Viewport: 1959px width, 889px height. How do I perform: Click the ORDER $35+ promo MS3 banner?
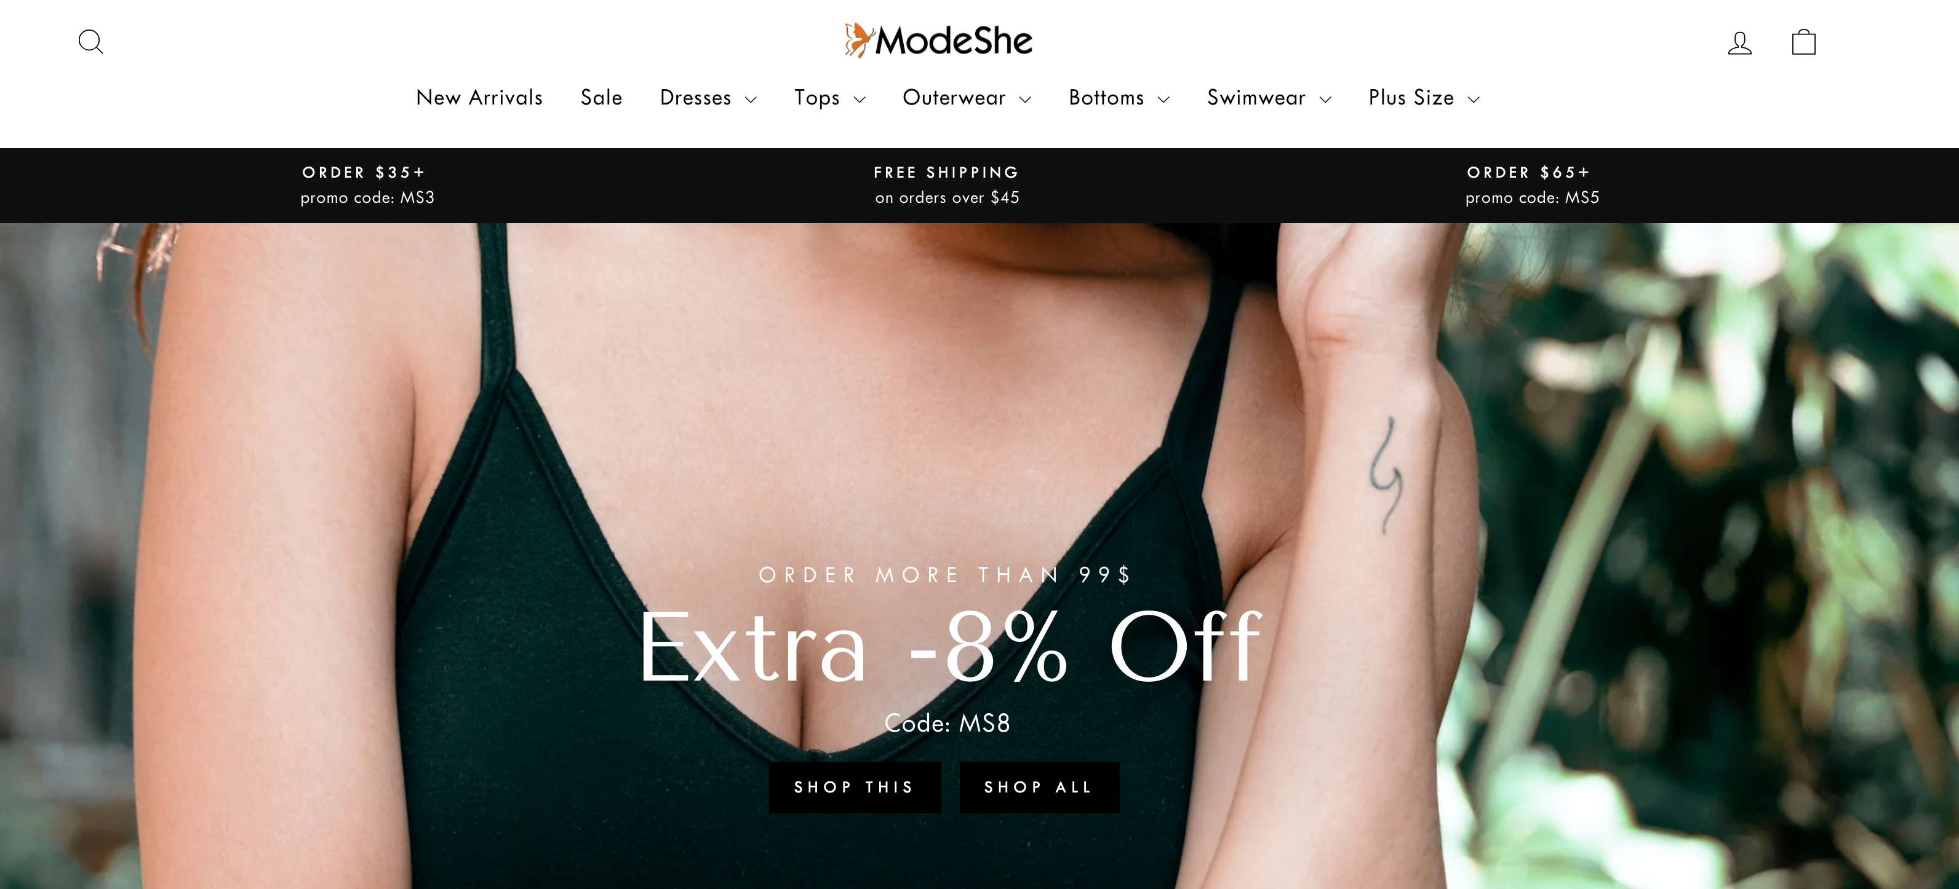point(367,186)
